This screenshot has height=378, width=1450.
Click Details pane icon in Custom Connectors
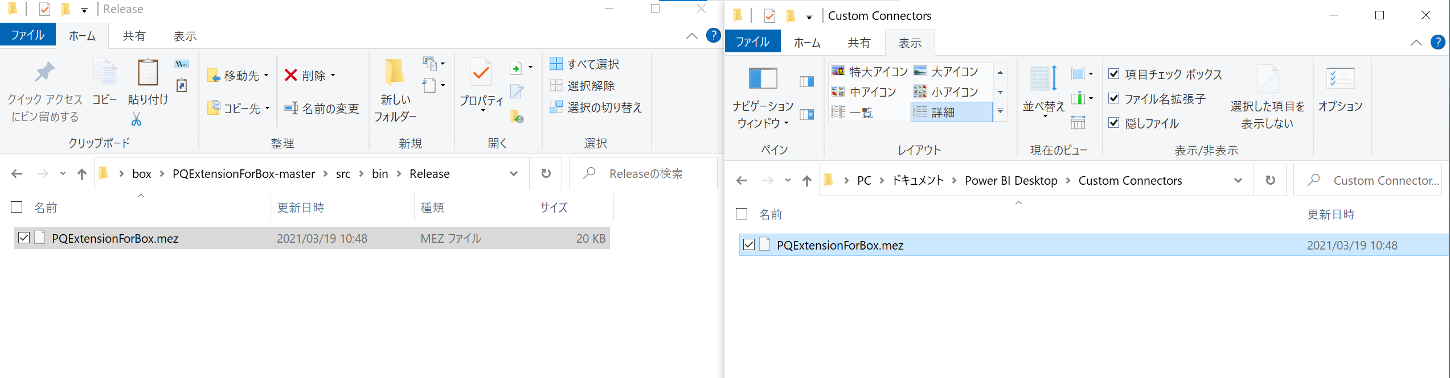pyautogui.click(x=807, y=114)
